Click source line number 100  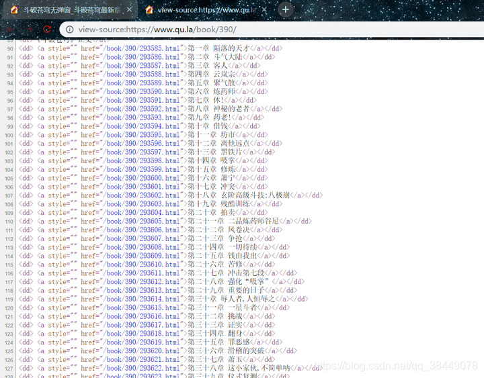coord(9,136)
